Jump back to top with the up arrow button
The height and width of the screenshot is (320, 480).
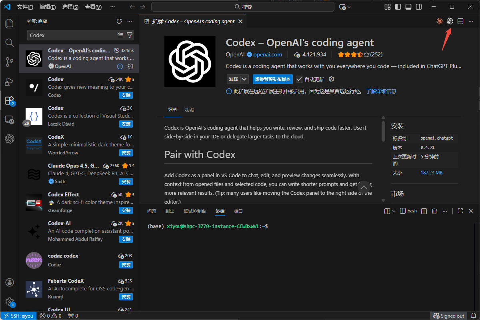tap(364, 187)
